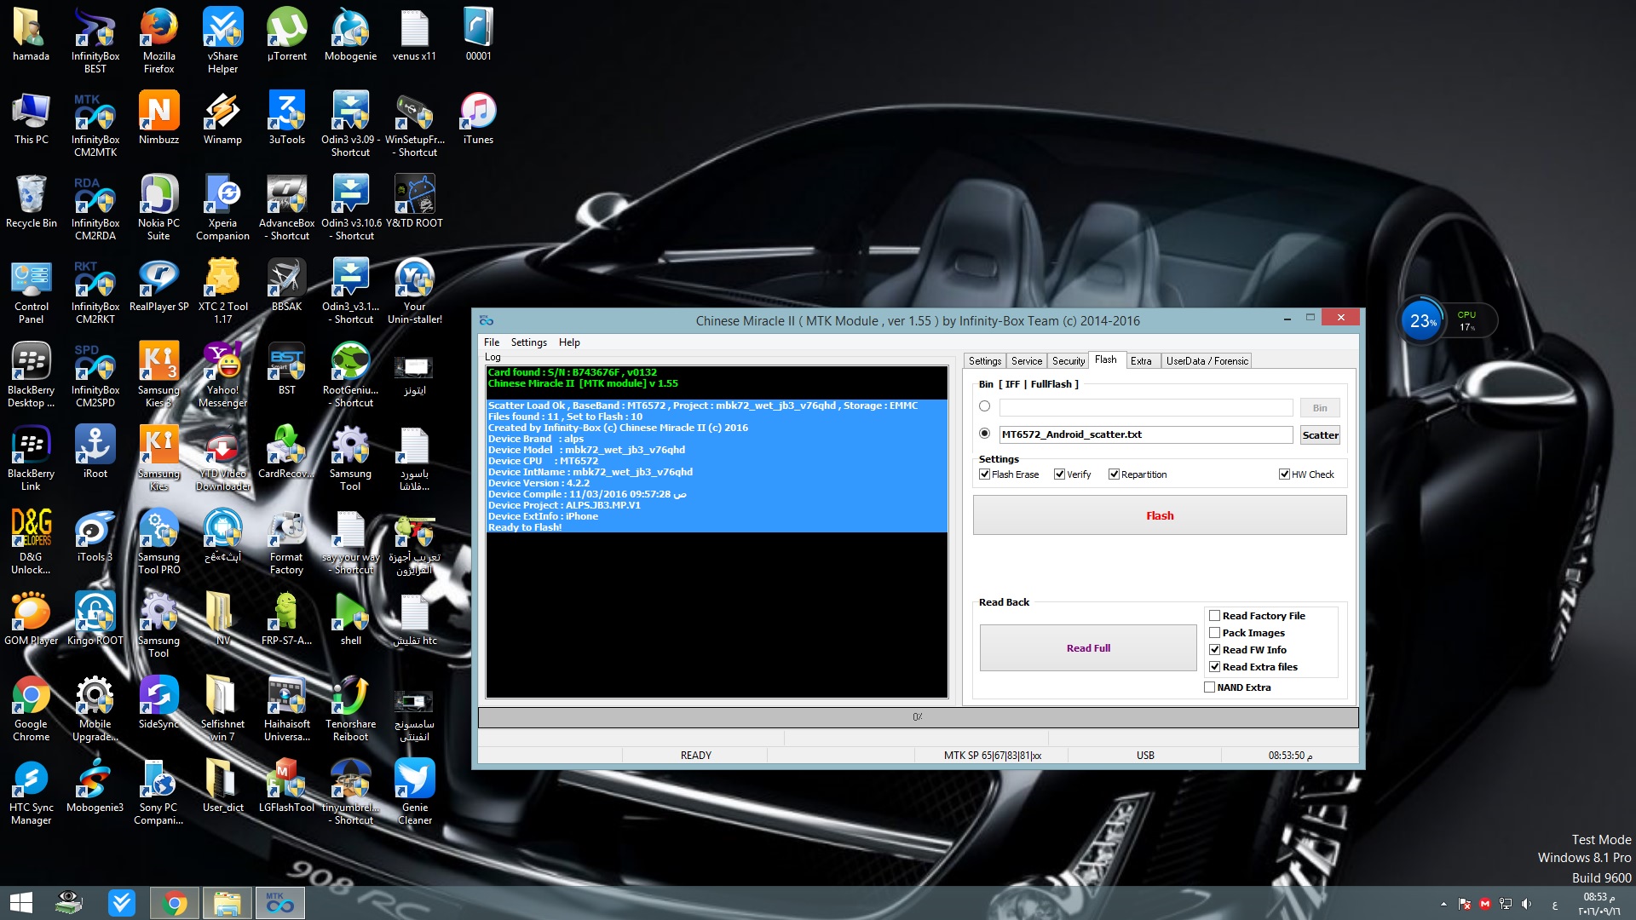Click the red Flash button
Image resolution: width=1636 pixels, height=920 pixels.
1160,515
